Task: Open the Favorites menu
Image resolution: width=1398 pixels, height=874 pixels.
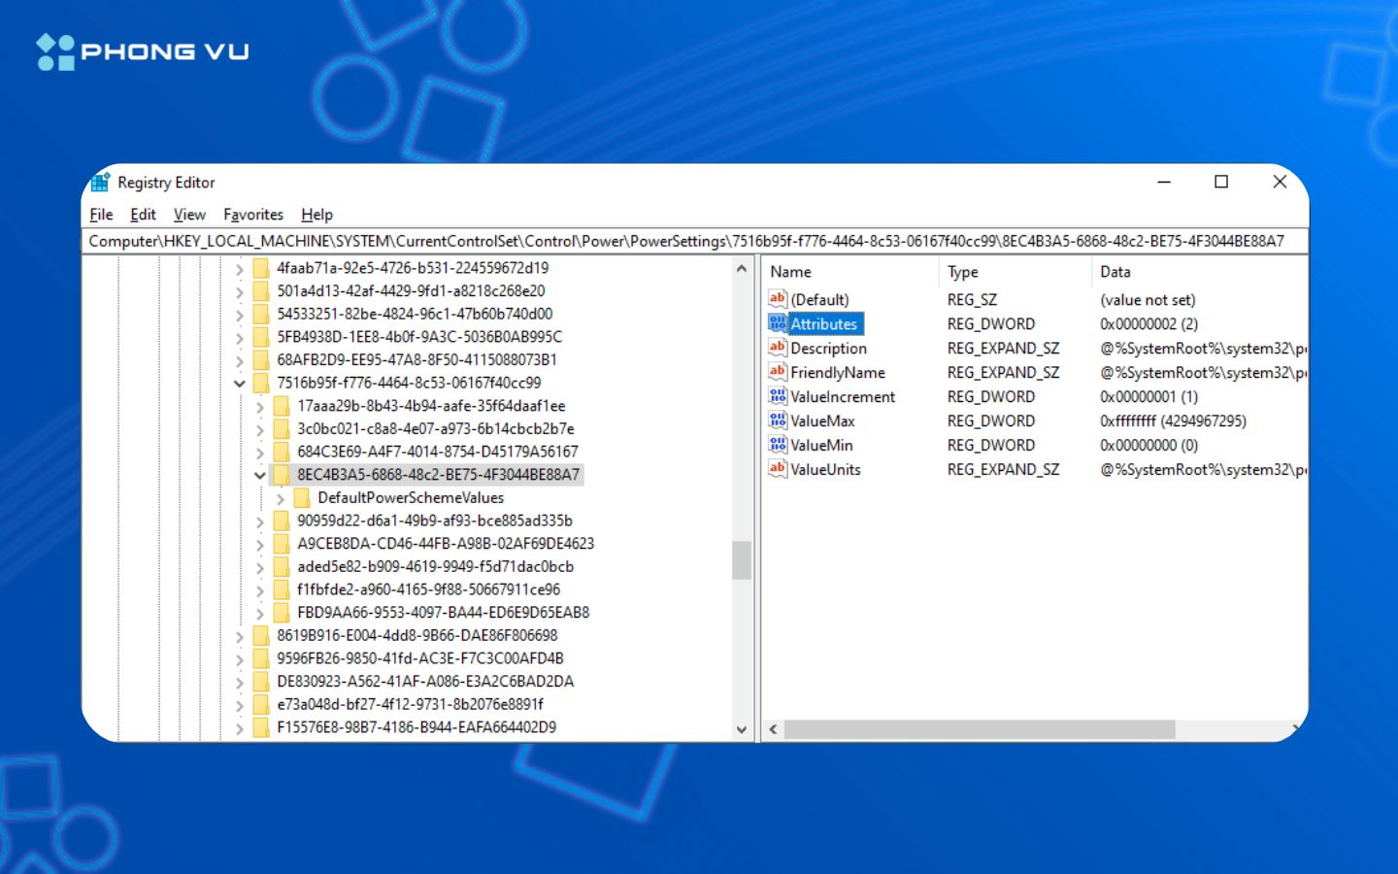Action: coord(252,215)
